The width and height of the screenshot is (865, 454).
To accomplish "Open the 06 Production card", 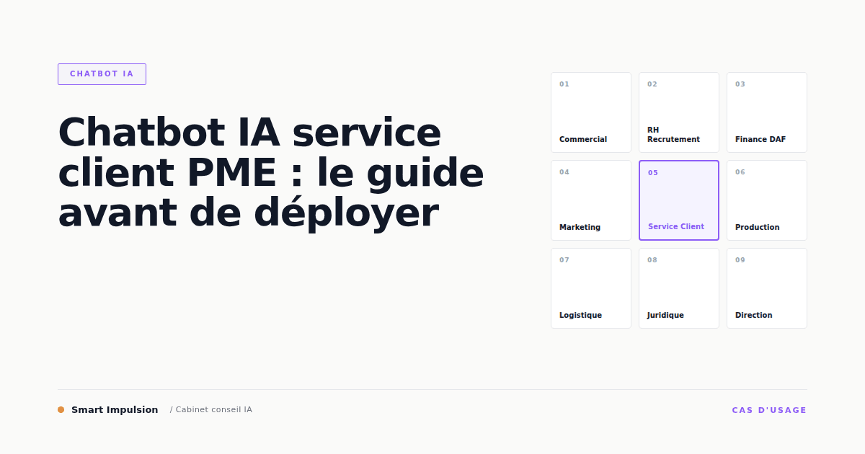I will tap(767, 200).
